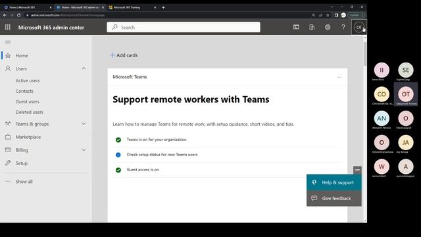The width and height of the screenshot is (421, 237).
Task: Click the Home house icon in sidebar
Action: pos(8,55)
